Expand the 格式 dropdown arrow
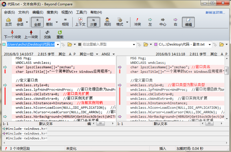Viewport: 231px width, 152px height. 127,22
